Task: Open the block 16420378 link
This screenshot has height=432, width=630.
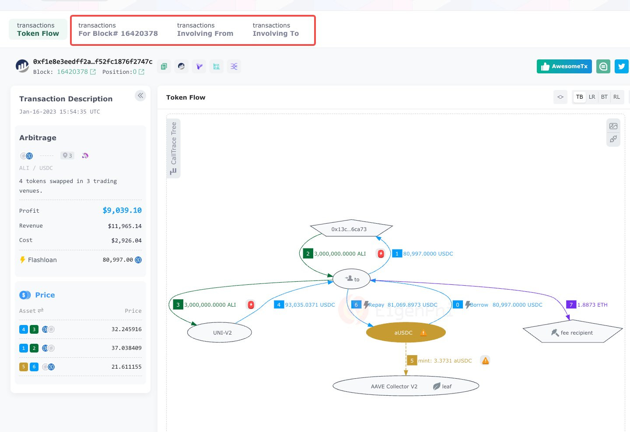Action: (73, 72)
